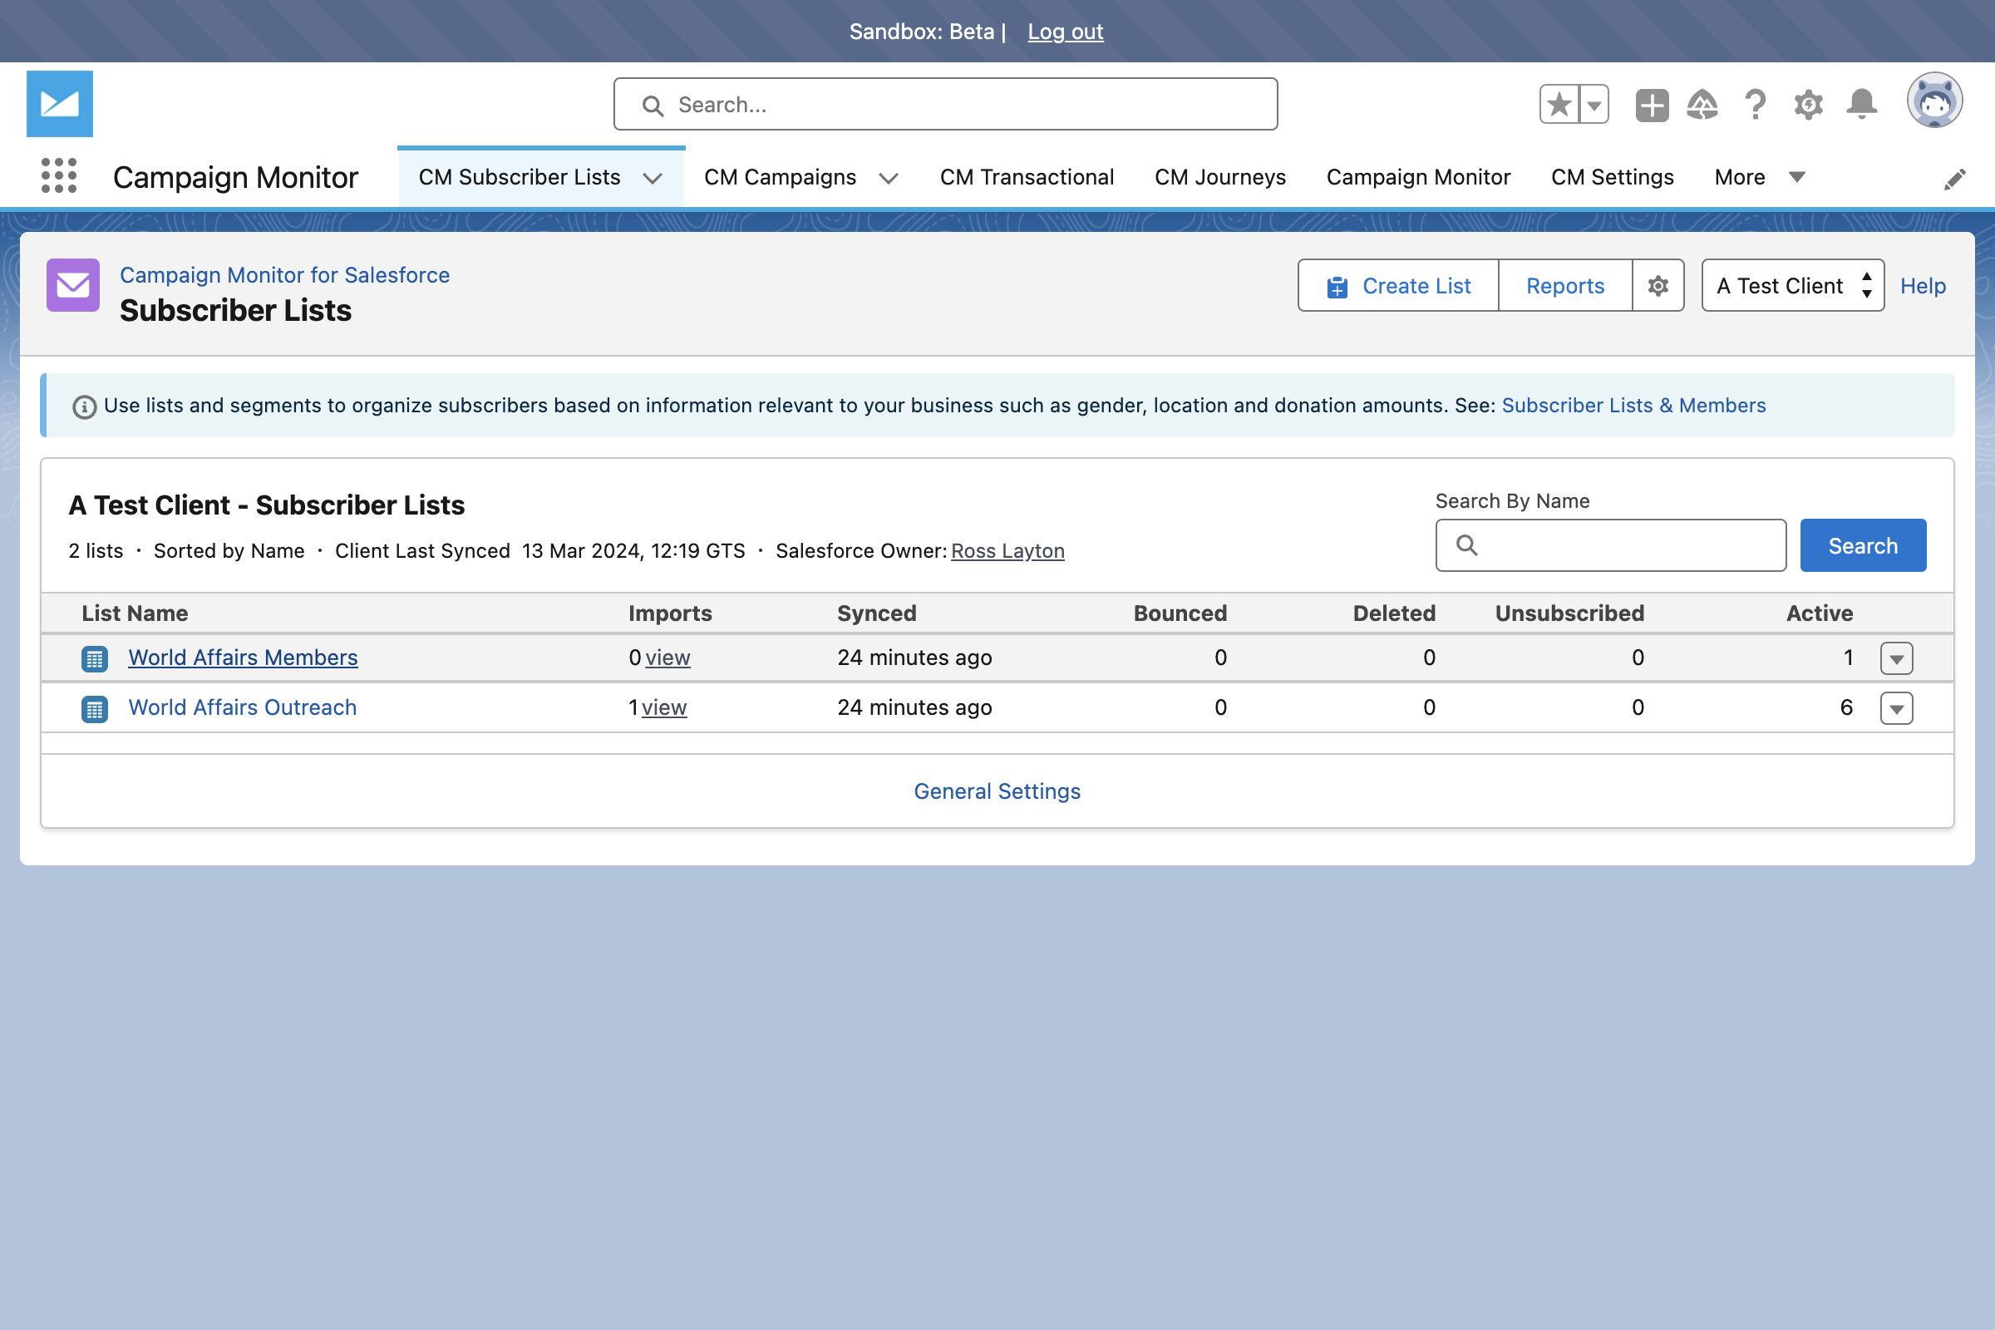The width and height of the screenshot is (1995, 1330).
Task: Click the World Affairs Outreach list icon
Action: pyautogui.click(x=94, y=709)
